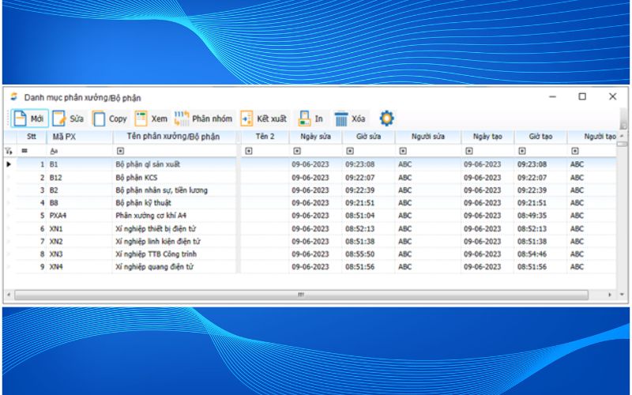Click the Phân nhóm grouping icon

point(181,118)
